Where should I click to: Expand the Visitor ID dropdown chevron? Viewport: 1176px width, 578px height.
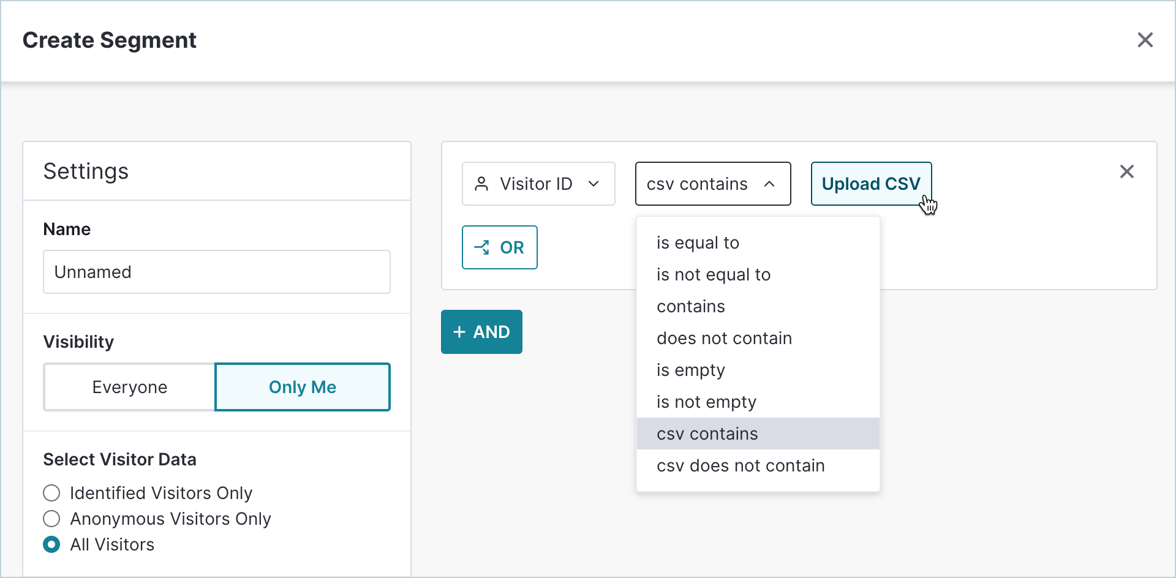593,184
